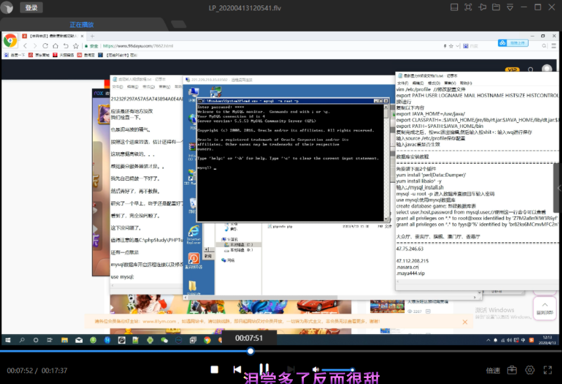
Task: Open the file folder icon in title bar
Action: [496, 7]
